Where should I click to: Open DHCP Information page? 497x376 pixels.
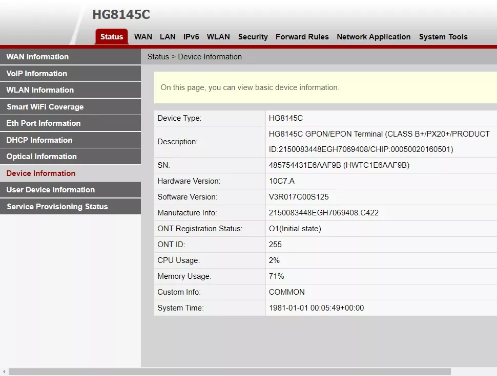pyautogui.click(x=39, y=140)
